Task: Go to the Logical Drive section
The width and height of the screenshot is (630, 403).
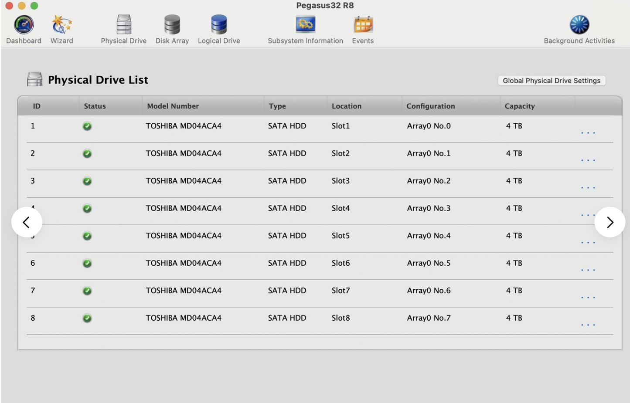Action: [219, 25]
